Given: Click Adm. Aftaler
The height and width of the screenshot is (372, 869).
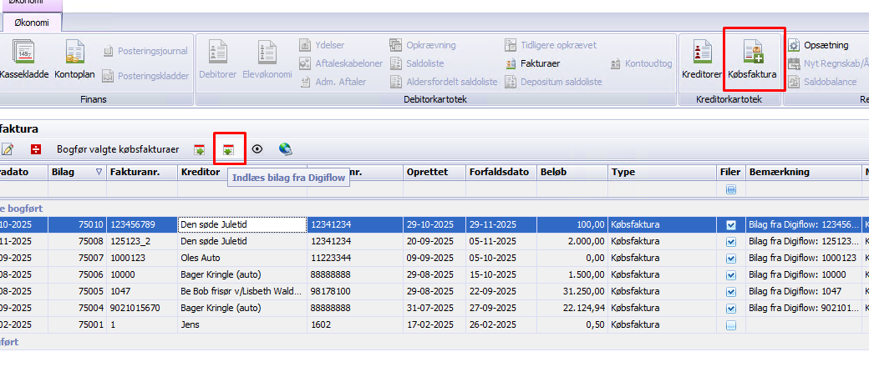Looking at the screenshot, I should tap(333, 82).
